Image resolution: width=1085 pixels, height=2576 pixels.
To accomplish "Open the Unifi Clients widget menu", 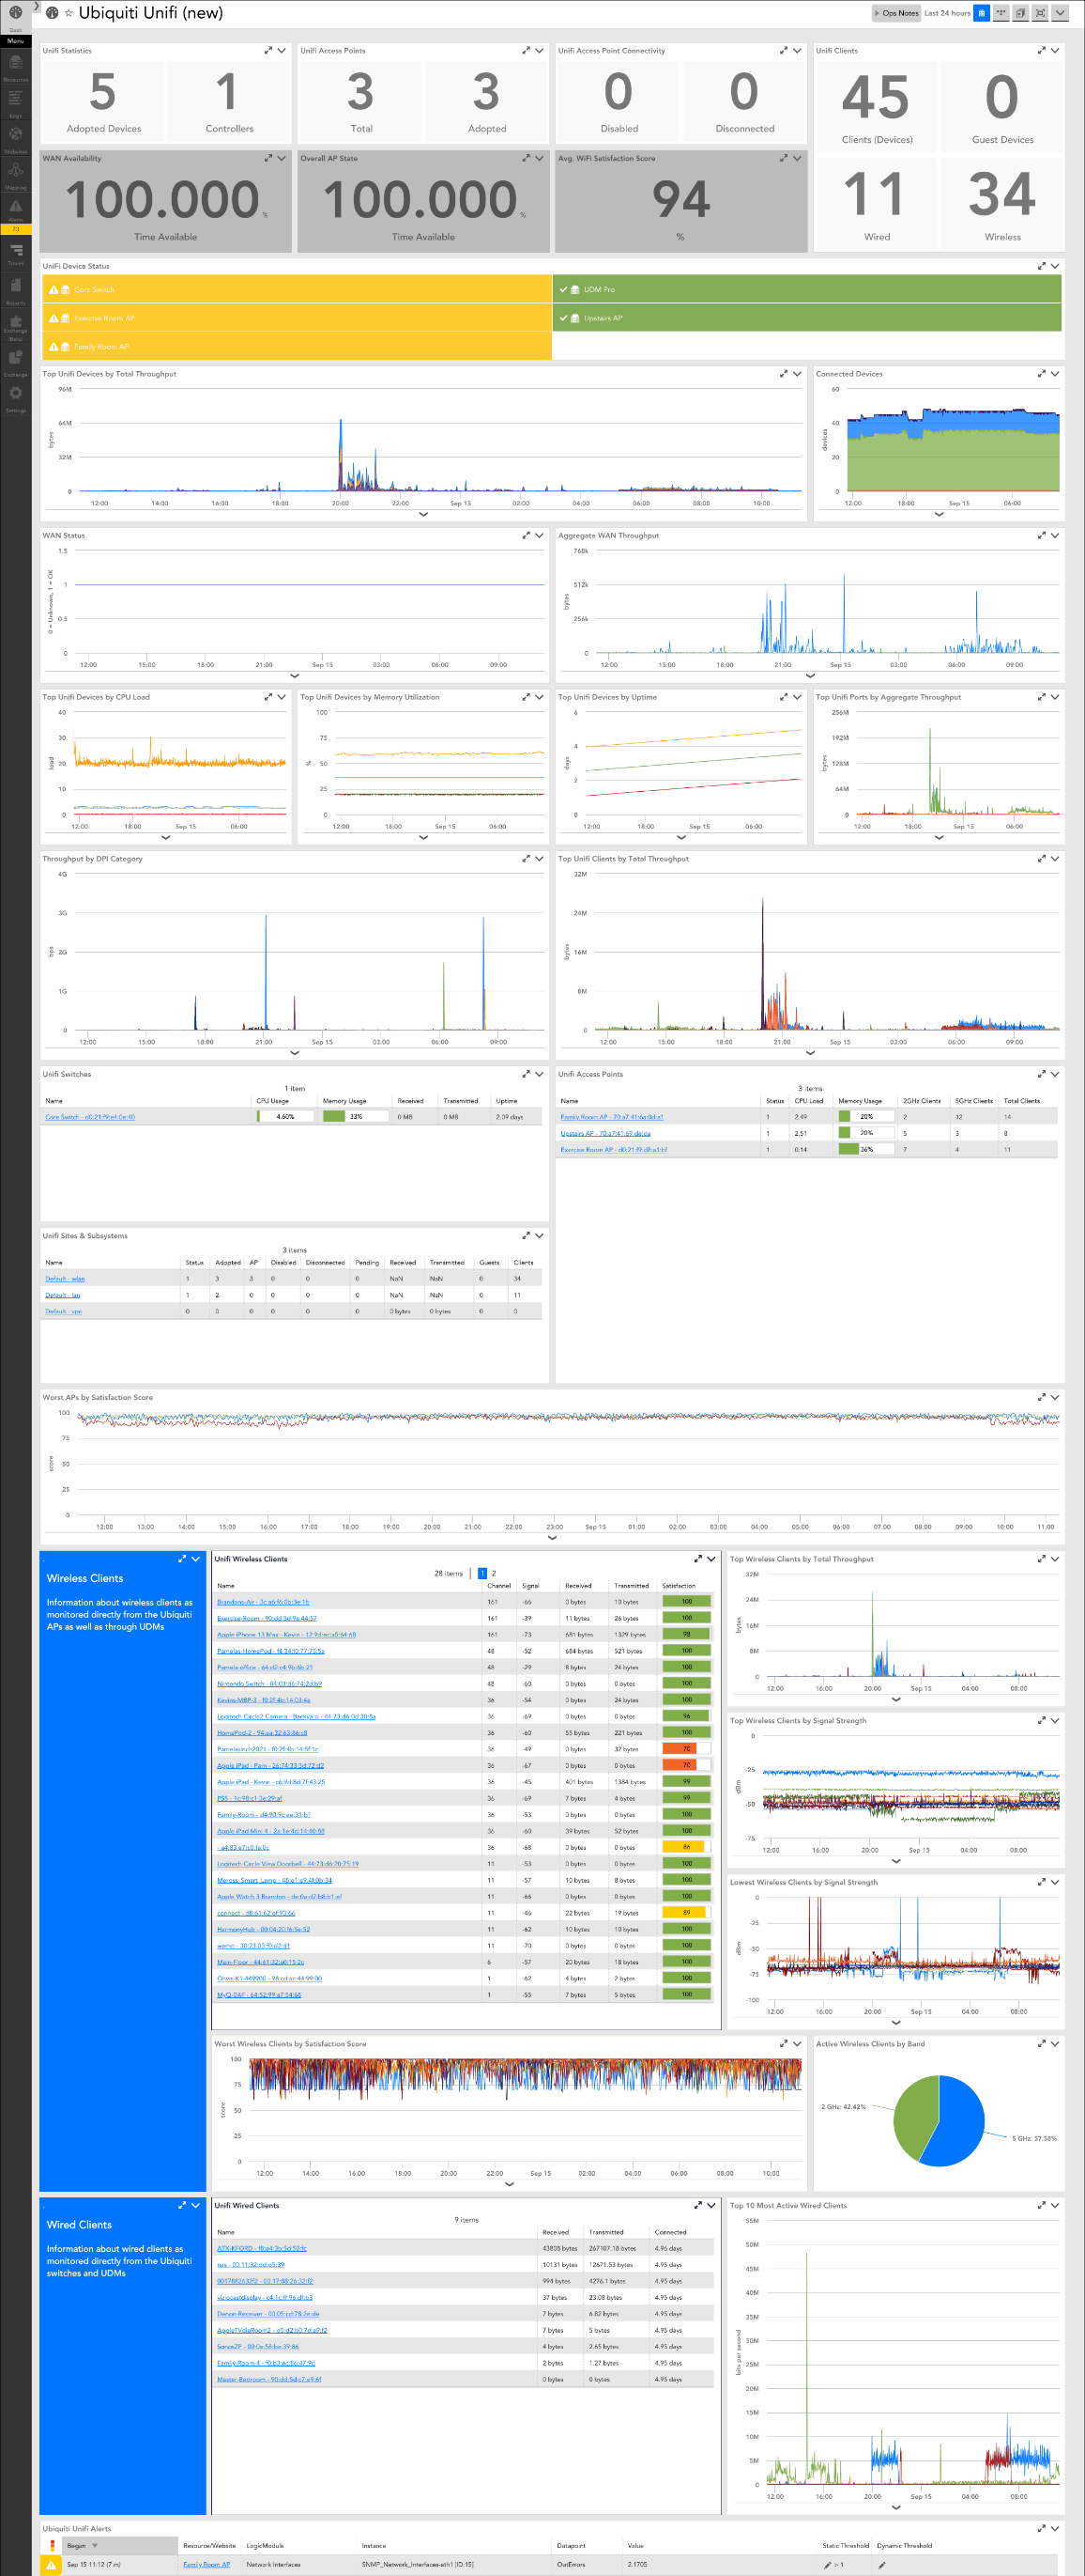I will coord(1055,50).
